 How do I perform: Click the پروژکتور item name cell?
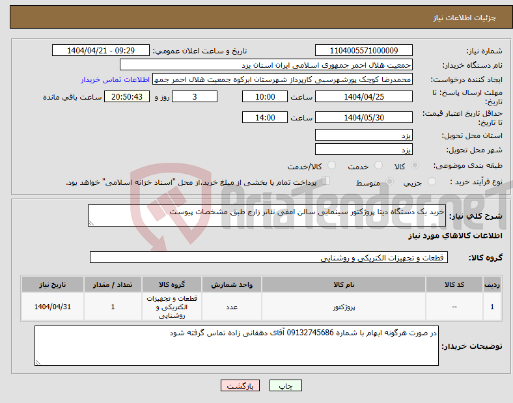click(x=344, y=307)
